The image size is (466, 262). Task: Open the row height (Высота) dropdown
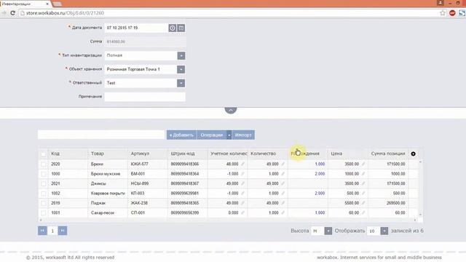(328, 231)
